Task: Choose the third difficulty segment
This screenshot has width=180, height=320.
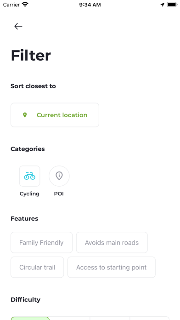Action: click(x=110, y=318)
